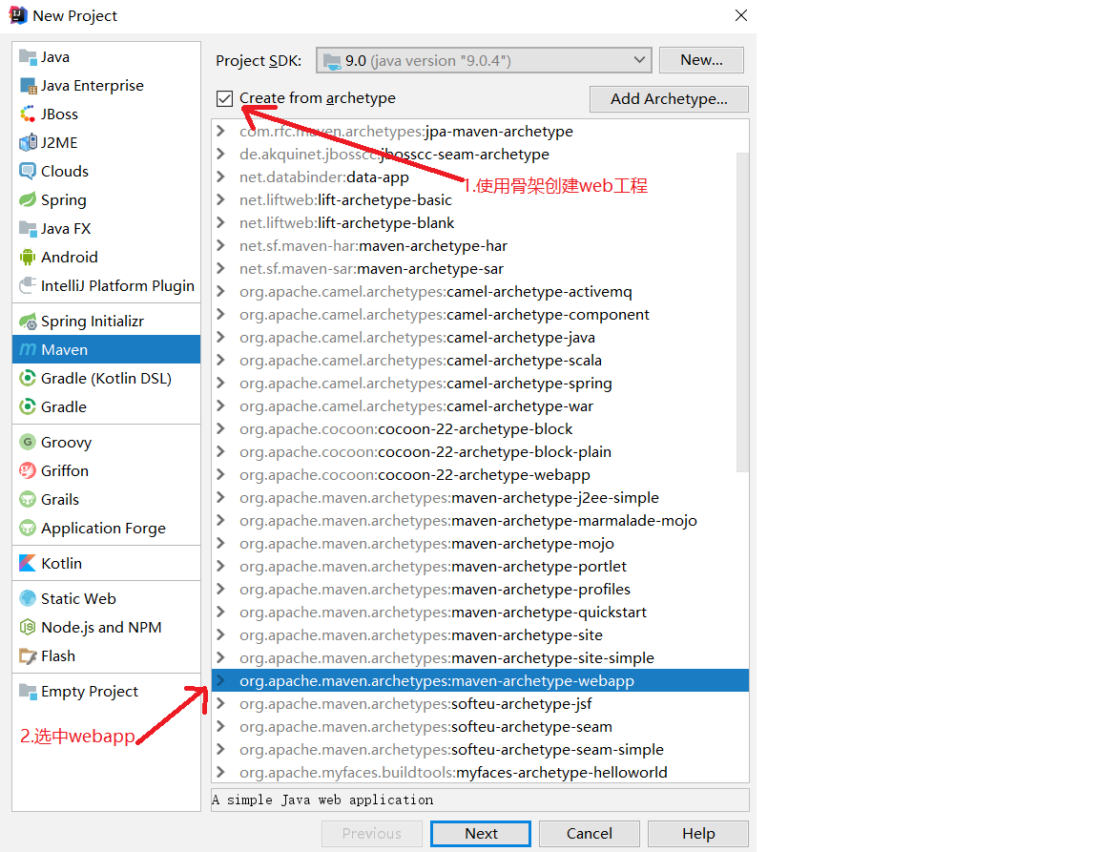Click the New... SDK button

pos(701,60)
